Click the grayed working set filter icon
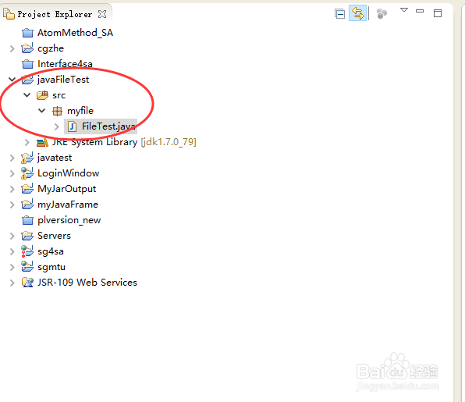465x402 pixels. pyautogui.click(x=382, y=13)
